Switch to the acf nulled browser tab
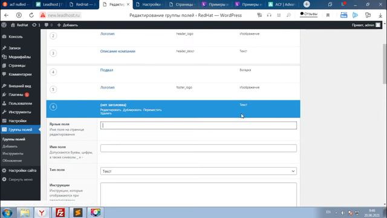 click(16, 4)
